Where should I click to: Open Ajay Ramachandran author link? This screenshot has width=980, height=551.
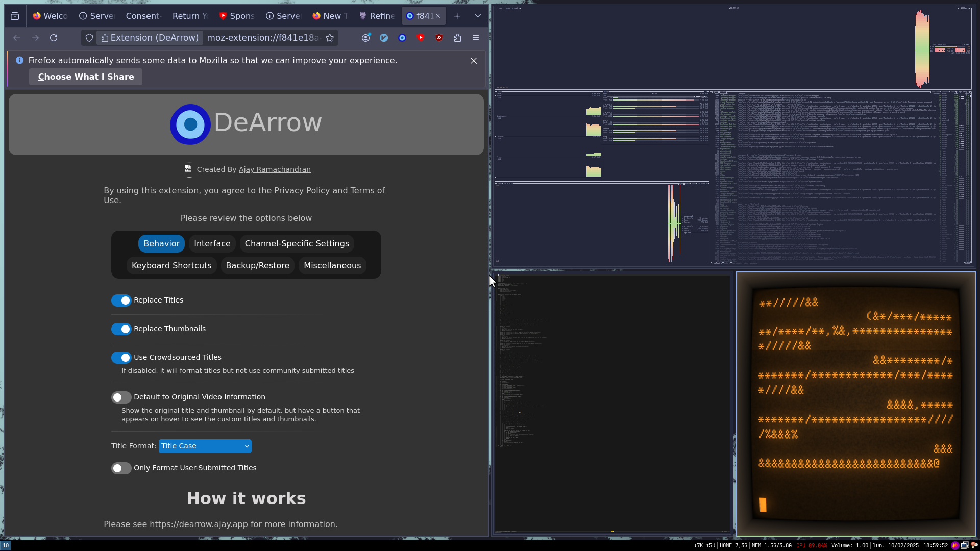point(275,169)
